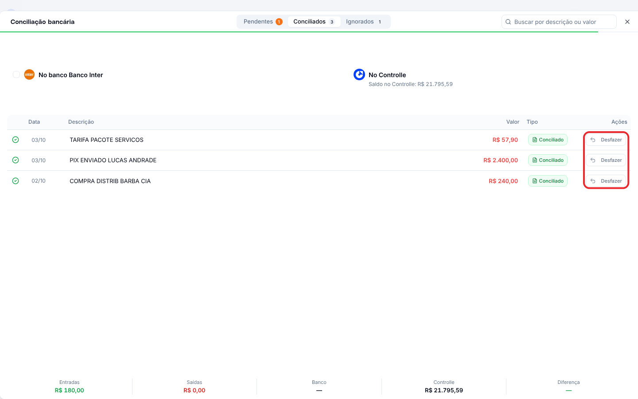This screenshot has height=399, width=638.
Task: Click Conciliado badge in PIX ENVIADO row
Action: click(548, 160)
